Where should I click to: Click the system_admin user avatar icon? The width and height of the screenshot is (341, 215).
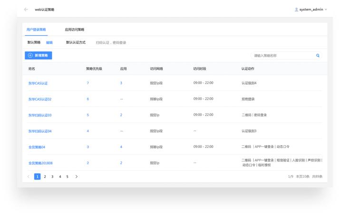click(x=296, y=9)
